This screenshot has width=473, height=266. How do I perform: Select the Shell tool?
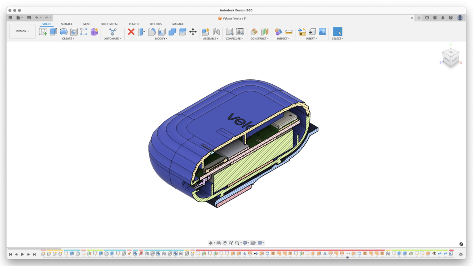(161, 31)
